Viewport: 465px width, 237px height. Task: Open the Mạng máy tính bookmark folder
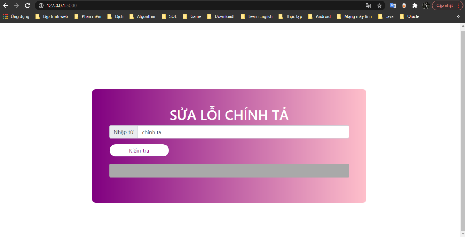tap(354, 16)
